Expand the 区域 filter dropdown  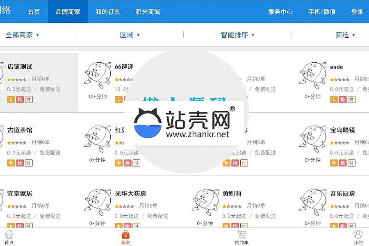(130, 35)
